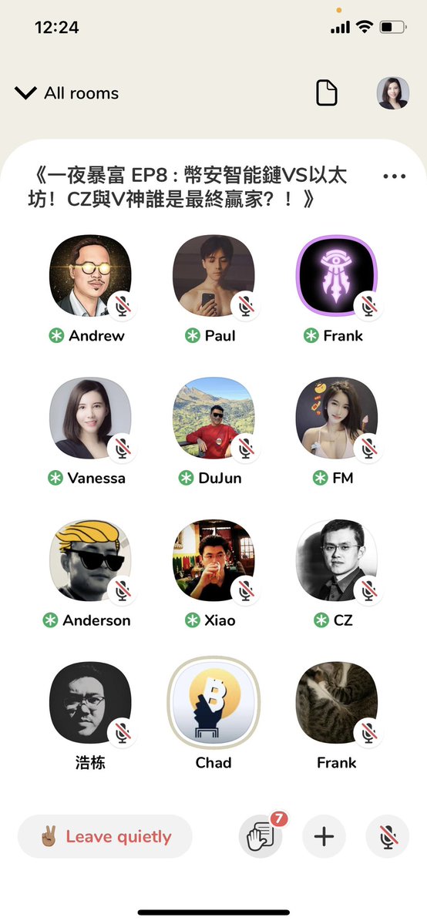
Task: Select DuJun's profile picture
Action: 213,418
